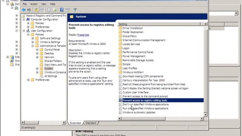Click settings list scroll-up arrow

205,24
